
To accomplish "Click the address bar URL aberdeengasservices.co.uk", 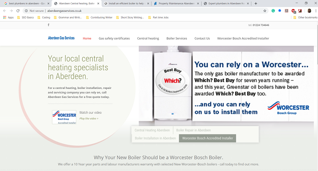I will pyautogui.click(x=65, y=11).
